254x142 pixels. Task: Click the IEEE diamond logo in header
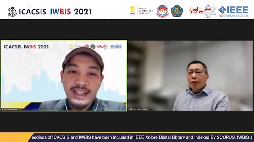pyautogui.click(x=223, y=10)
